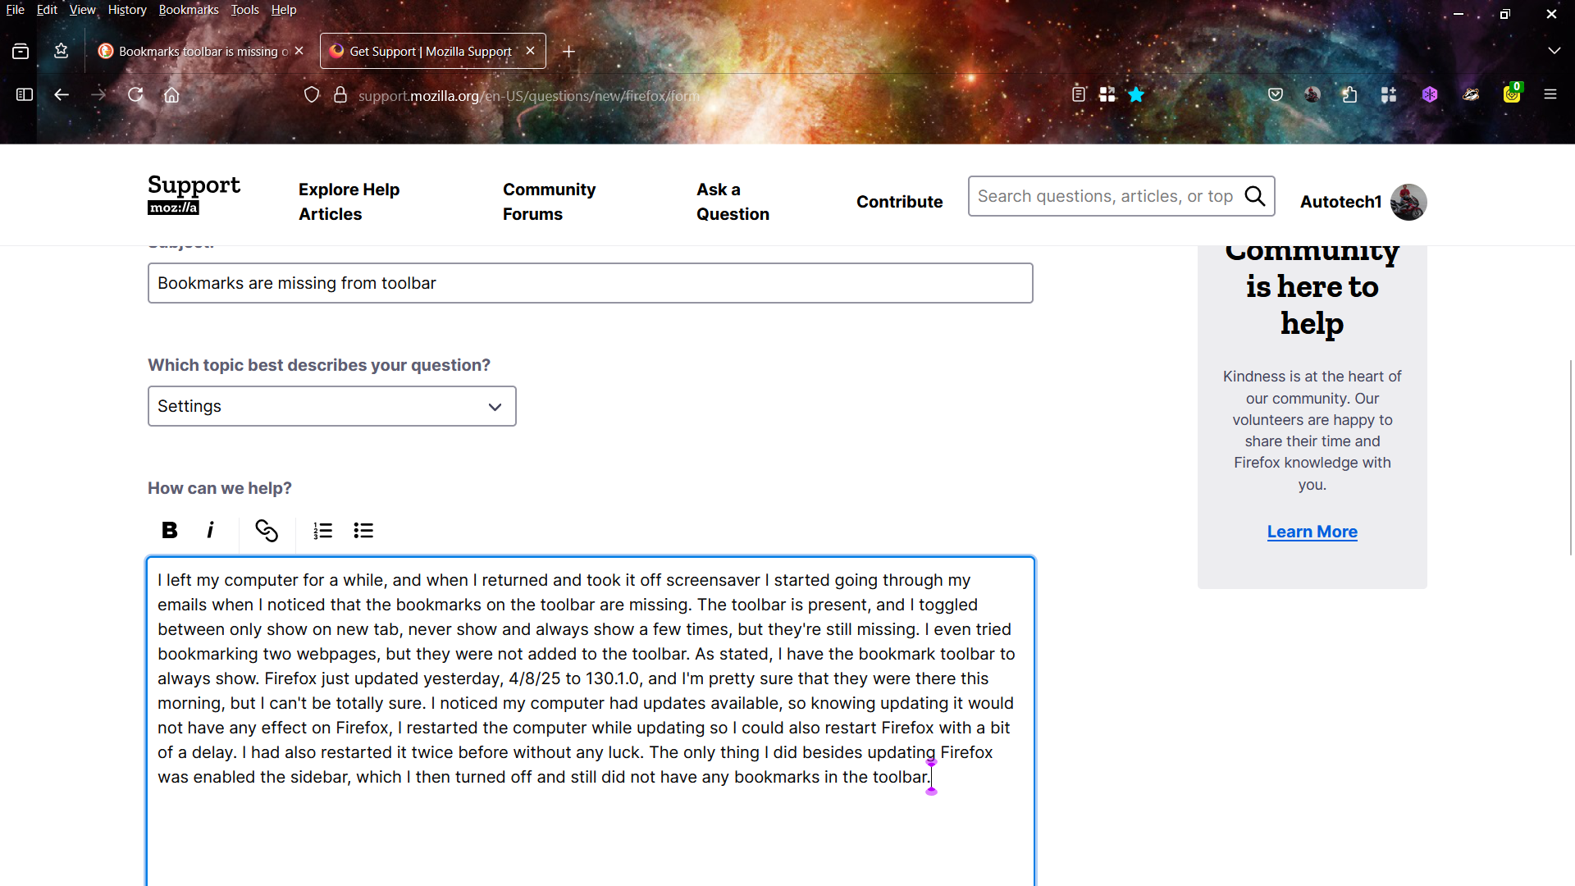
Task: Open the Firefox application hamburger menu
Action: point(1550,95)
